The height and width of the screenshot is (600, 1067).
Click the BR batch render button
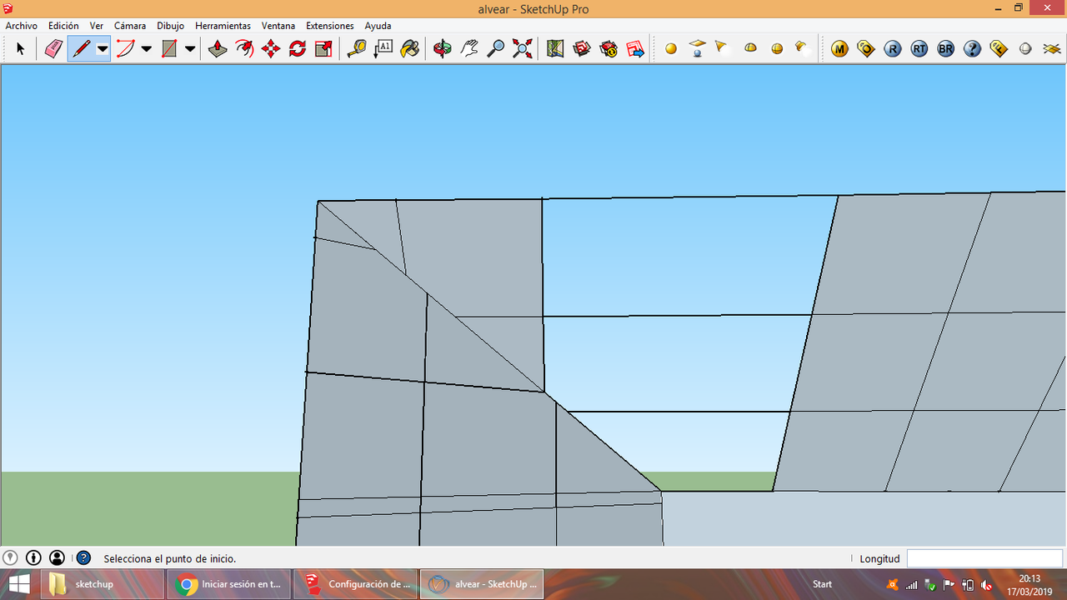pos(946,49)
